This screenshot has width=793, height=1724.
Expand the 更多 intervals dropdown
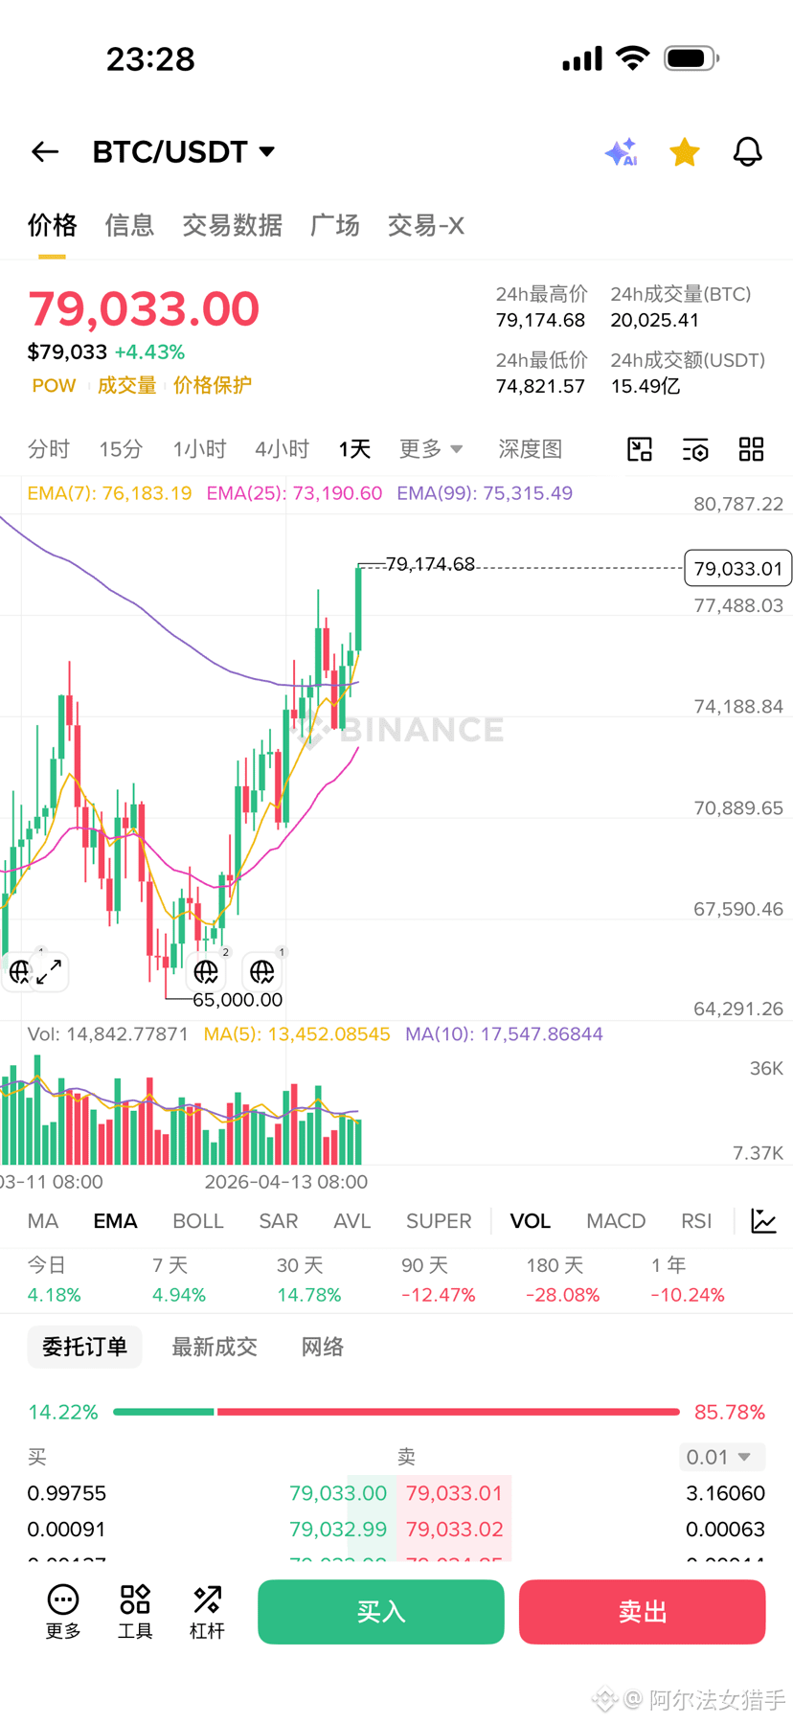431,448
